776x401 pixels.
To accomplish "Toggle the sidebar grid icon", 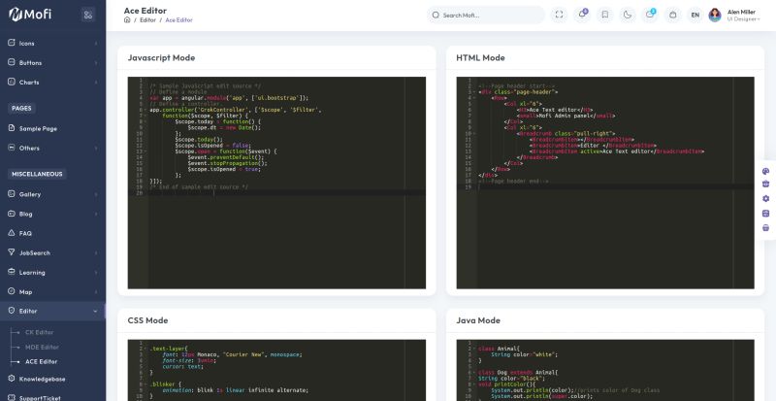I will click(88, 15).
